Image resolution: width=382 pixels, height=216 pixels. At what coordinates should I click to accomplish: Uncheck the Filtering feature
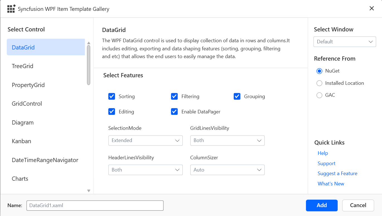click(174, 96)
